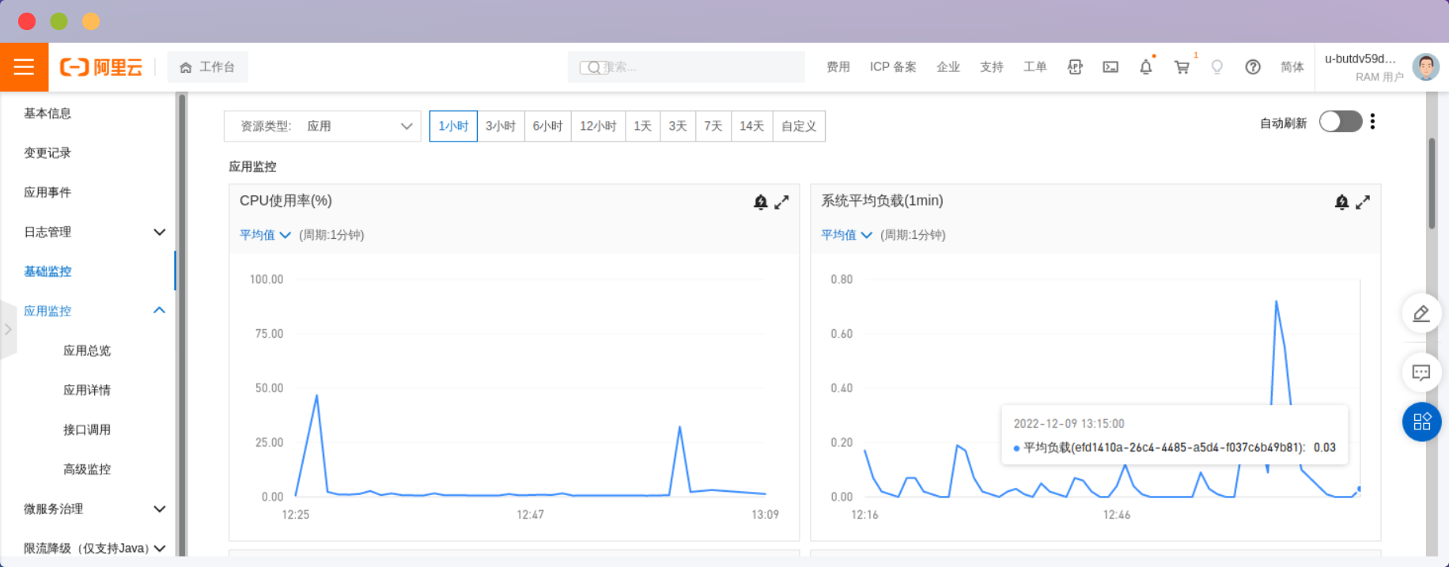This screenshot has height=567, width=1449.
Task: Choose 自定义 custom time range
Action: coord(799,126)
